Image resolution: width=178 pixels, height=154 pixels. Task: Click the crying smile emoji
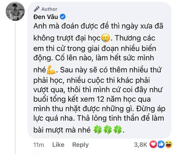pyautogui.click(x=106, y=38)
